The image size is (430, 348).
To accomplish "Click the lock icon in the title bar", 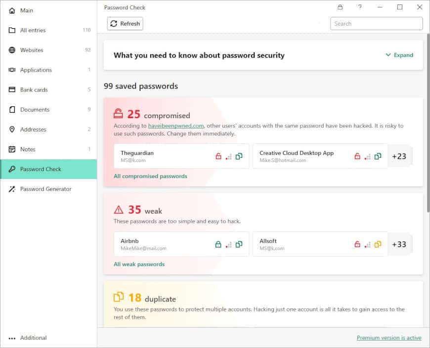I will point(340,7).
